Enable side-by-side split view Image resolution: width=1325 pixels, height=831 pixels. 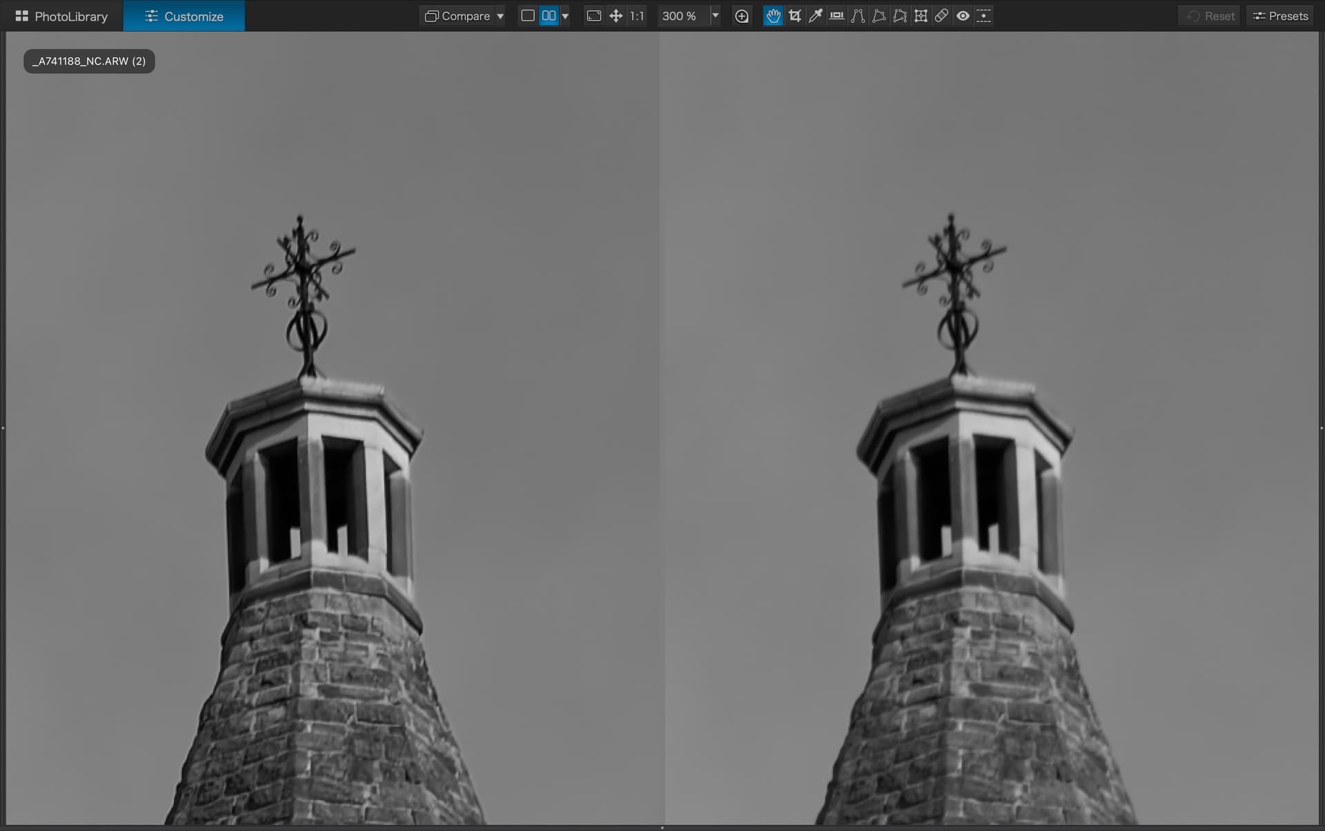549,16
